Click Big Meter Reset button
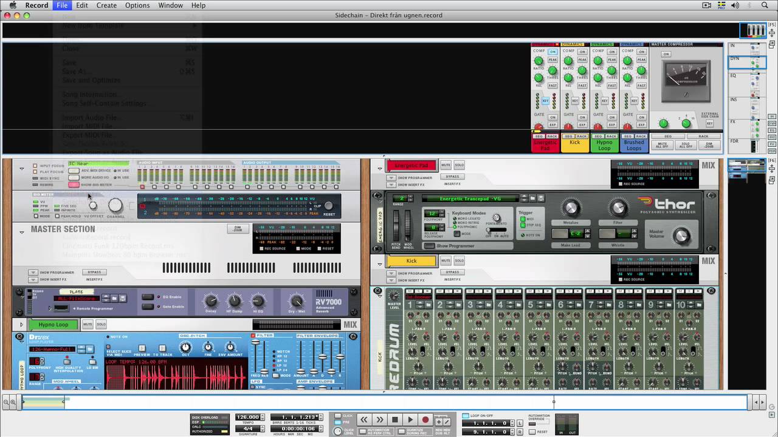 [x=328, y=205]
